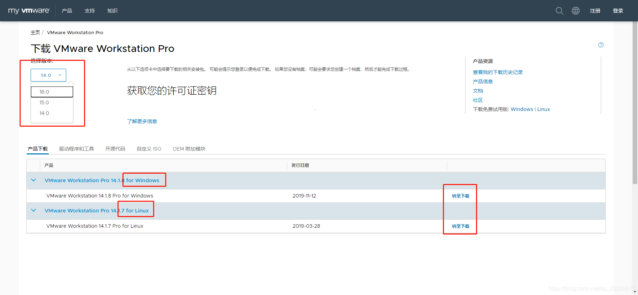This screenshot has width=638, height=295.
Task: Click 转至下载 for the Linux 14.1.7 row
Action: click(461, 226)
